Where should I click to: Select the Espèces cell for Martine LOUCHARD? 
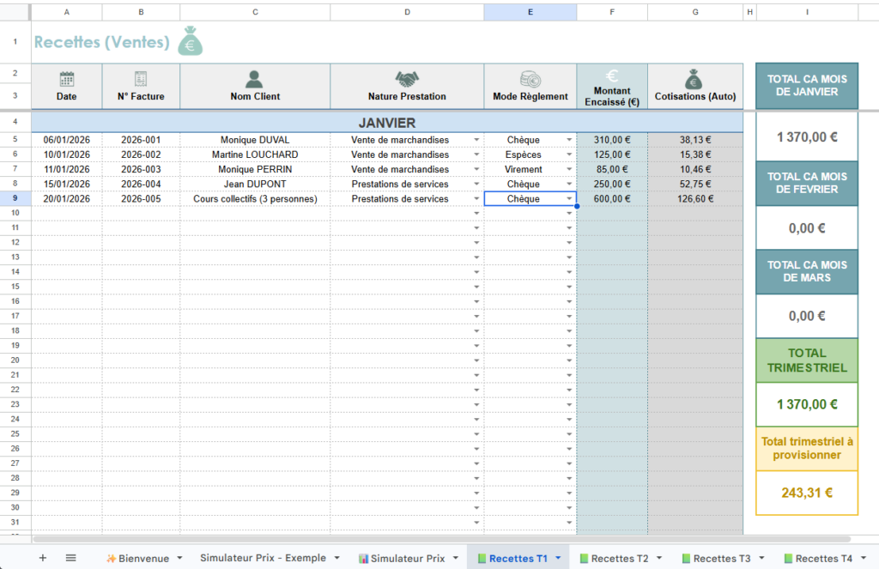click(524, 154)
